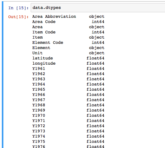
Task: Select the In [15] prompt label
Action: (x=18, y=8)
